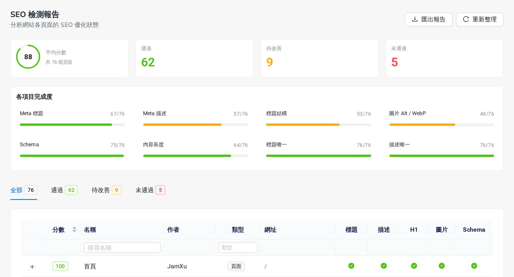Viewport: 514px width, 277px height.
Task: Switch to the 待改善 tab
Action: coord(106,190)
